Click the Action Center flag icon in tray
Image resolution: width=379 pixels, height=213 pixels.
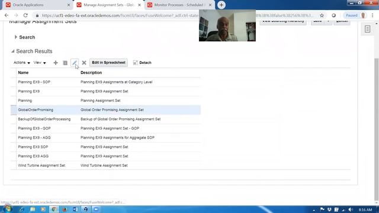point(322,209)
